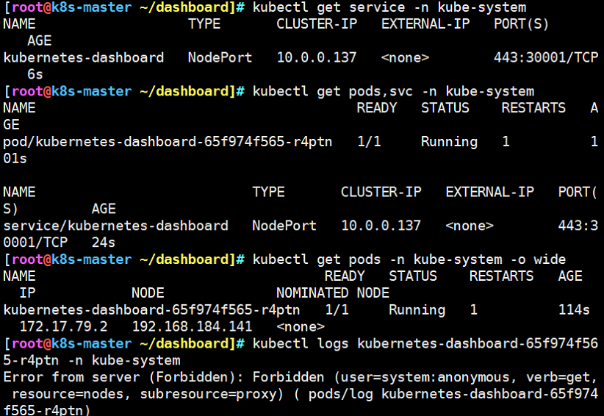Select service/kubernetes-dashboard text
This screenshot has height=416, width=604.
tap(115, 226)
